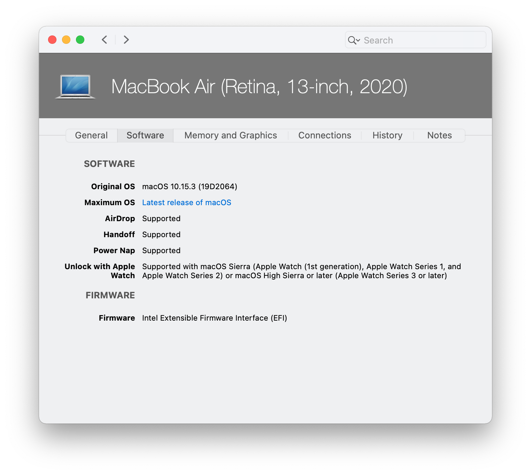Click the Intel Extensible Firmware Interface (EFI) value

coord(215,318)
